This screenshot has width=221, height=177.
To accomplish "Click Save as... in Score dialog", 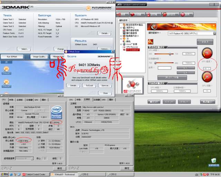I will (105, 86).
